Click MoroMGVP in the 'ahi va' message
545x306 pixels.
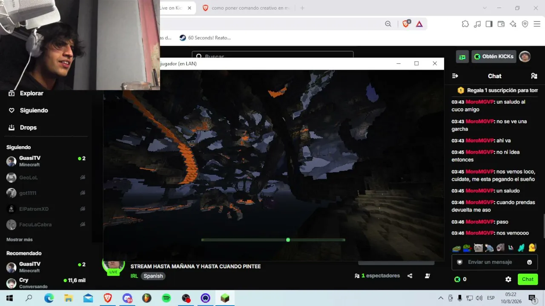click(479, 141)
